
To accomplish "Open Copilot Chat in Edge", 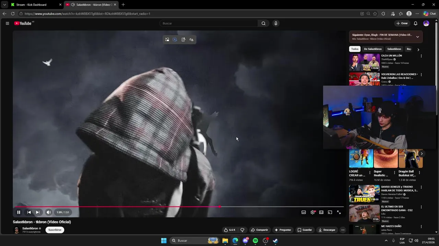I will (430, 14).
